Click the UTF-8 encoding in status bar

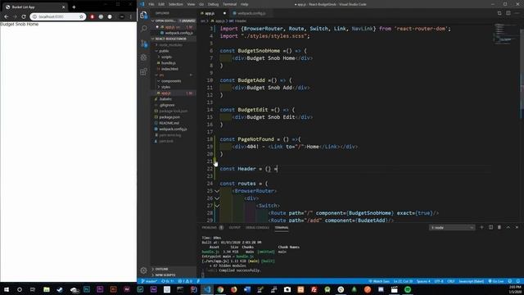[x=439, y=281]
